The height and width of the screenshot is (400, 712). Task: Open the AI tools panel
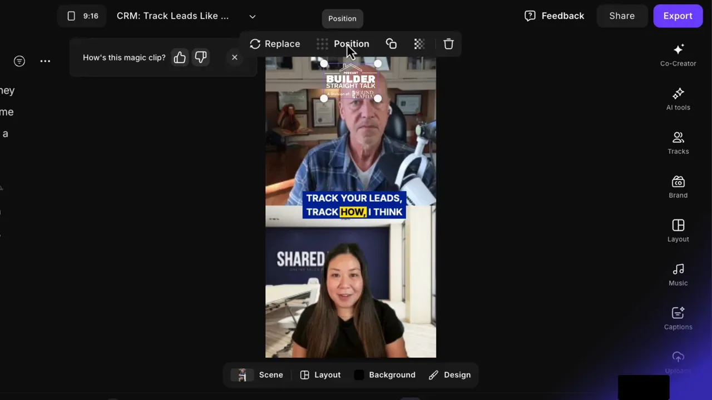click(678, 99)
